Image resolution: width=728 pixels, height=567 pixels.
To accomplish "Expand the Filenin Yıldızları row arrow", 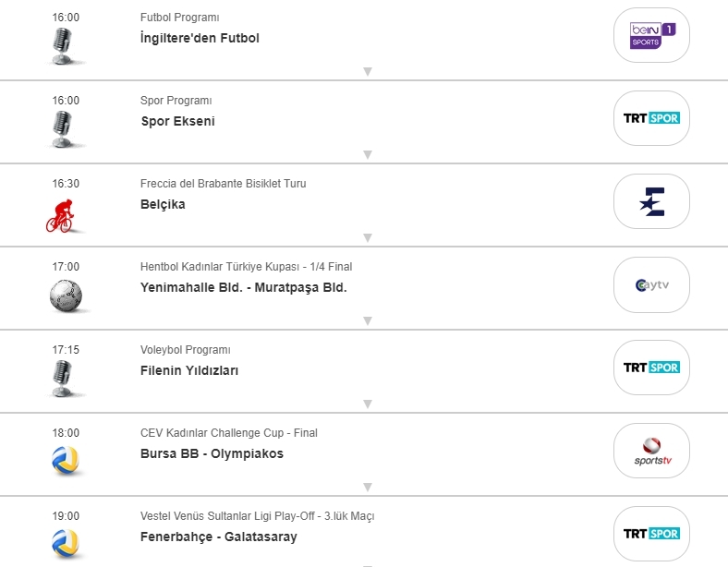I will point(367,404).
